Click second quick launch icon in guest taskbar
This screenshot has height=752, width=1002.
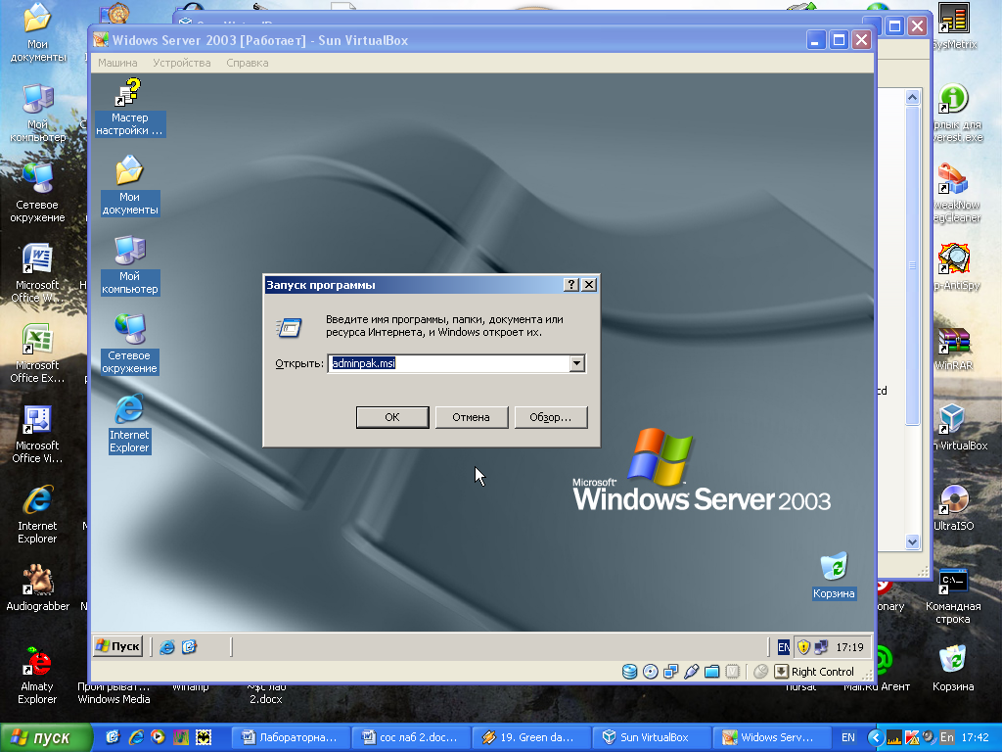(189, 647)
